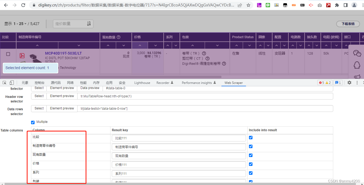Open DevTools settings gear
This screenshot has width=364, height=185.
tap(349, 83)
